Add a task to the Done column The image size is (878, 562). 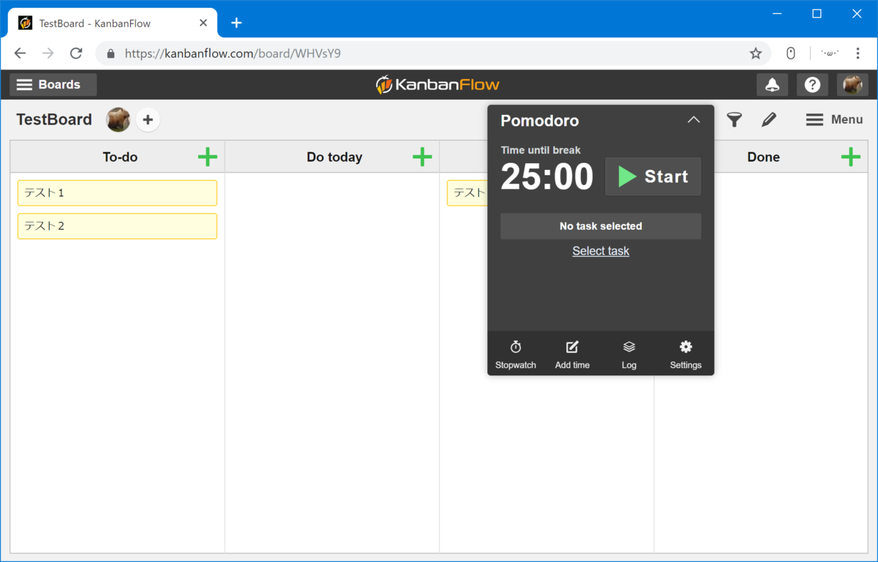[851, 157]
